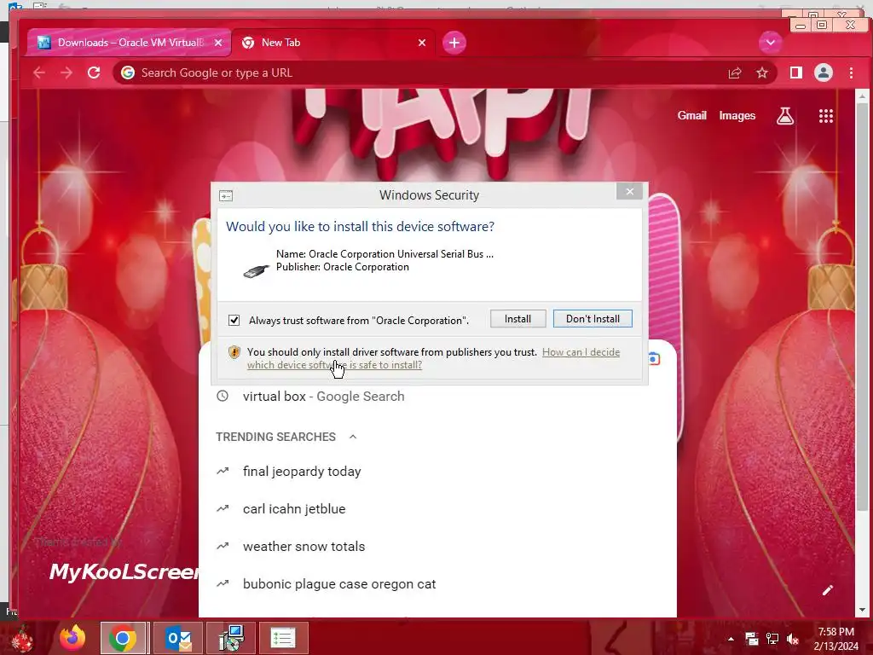Click Chrome icon in the taskbar
The width and height of the screenshot is (873, 655).
click(x=123, y=638)
